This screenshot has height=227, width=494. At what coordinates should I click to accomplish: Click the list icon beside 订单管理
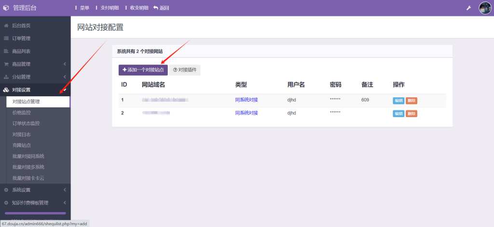click(x=6, y=39)
